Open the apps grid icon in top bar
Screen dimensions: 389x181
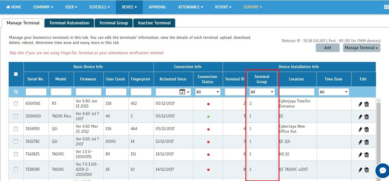click(386, 7)
